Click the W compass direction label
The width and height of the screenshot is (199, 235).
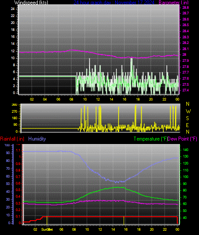188,111
